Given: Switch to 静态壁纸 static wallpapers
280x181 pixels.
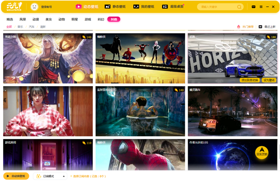Looking at the screenshot, I should pyautogui.click(x=115, y=7).
